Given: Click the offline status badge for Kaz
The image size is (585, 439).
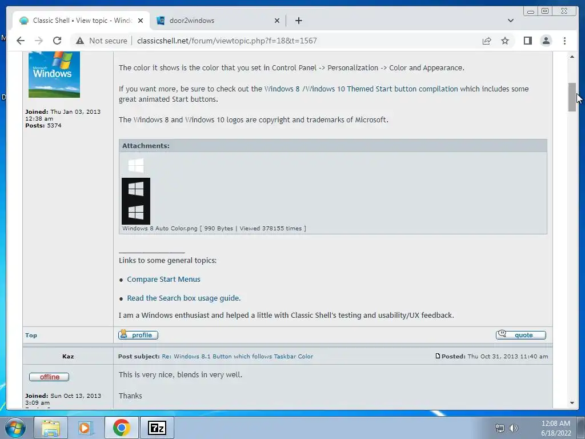Looking at the screenshot, I should pyautogui.click(x=49, y=377).
